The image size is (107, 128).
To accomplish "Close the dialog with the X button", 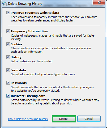I will [x=99, y=2].
